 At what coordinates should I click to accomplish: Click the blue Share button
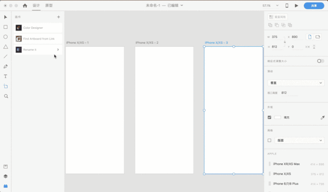tap(314, 6)
